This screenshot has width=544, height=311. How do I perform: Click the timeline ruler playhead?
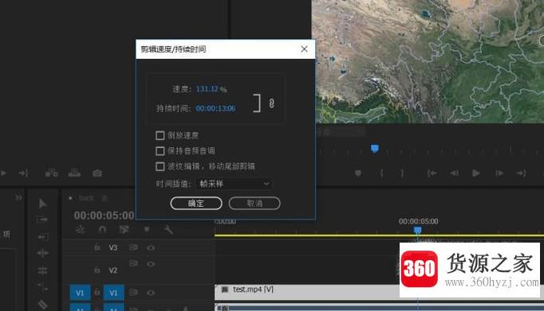[417, 230]
